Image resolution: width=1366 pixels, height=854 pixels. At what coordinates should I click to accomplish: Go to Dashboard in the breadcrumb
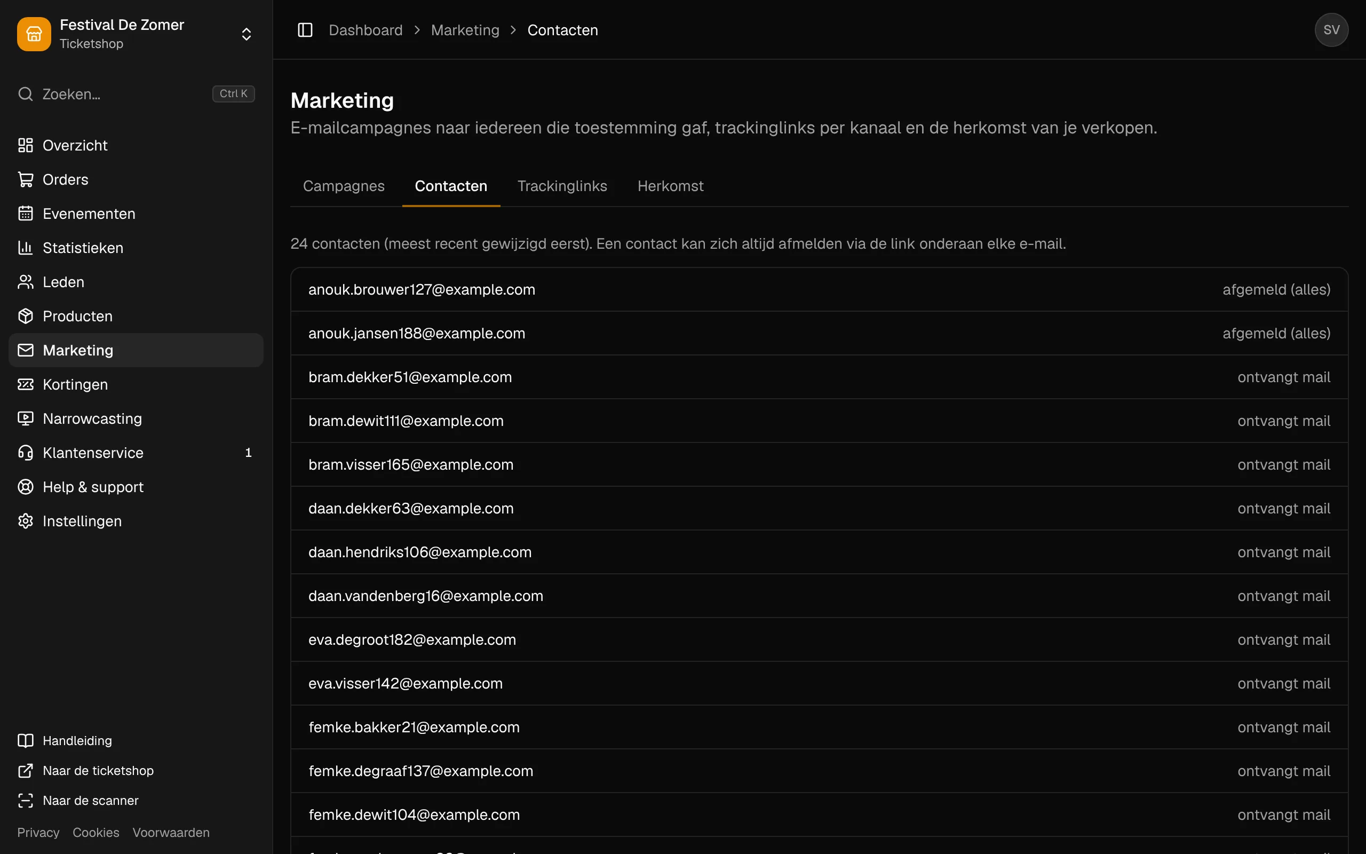[x=366, y=30]
